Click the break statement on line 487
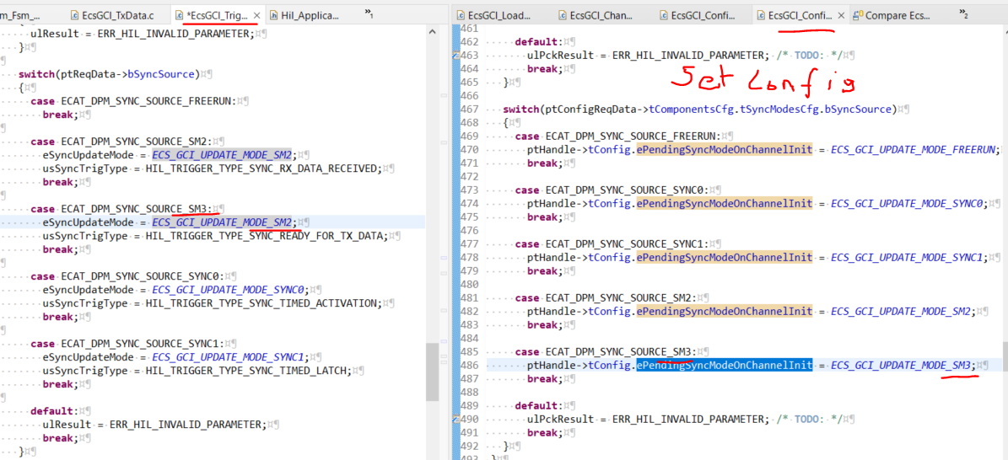The width and height of the screenshot is (1008, 460). 545,379
